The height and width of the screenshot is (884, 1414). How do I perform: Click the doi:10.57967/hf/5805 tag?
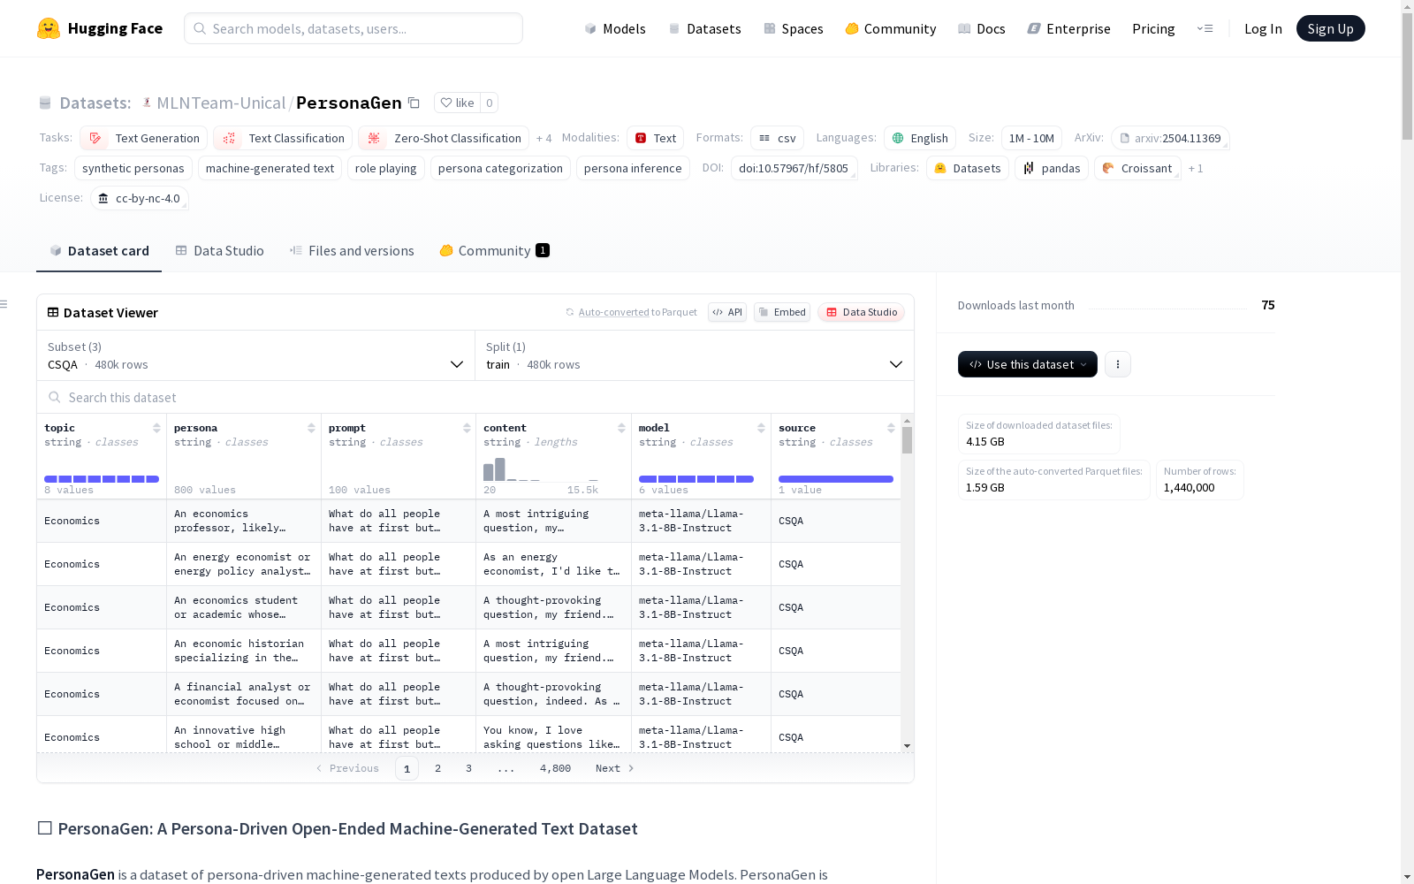(x=794, y=168)
